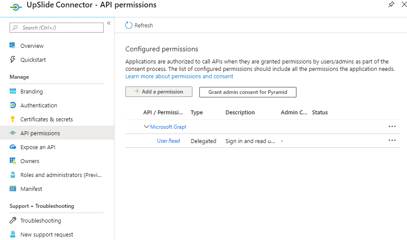Image resolution: width=407 pixels, height=240 pixels.
Task: Click the Certificates & secrets key icon
Action: pyautogui.click(x=13, y=119)
